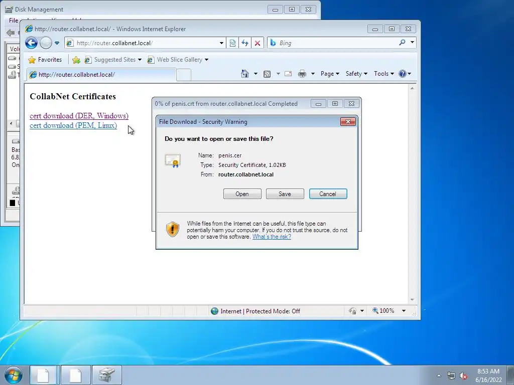The height and width of the screenshot is (385, 514).
Task: Click the Home icon in command bar
Action: [245, 74]
